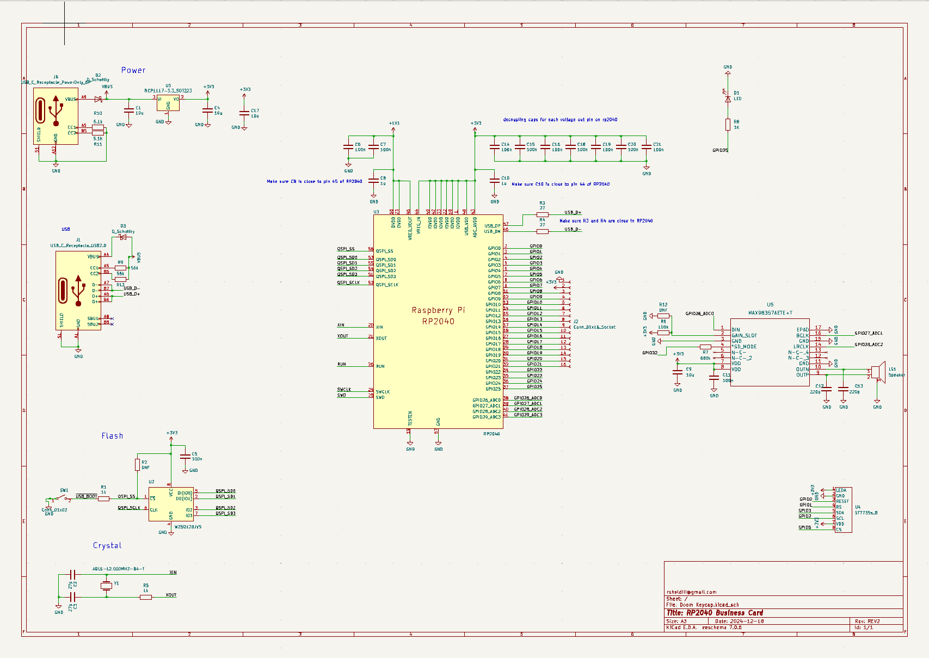Select the R10 5.1k resistor
Image resolution: width=929 pixels, height=658 pixels.
tap(98, 127)
